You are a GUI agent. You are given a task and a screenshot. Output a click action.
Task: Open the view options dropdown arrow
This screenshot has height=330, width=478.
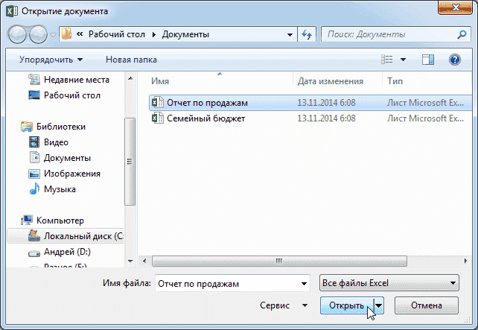[403, 60]
